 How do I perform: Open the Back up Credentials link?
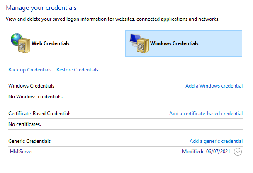pos(30,70)
